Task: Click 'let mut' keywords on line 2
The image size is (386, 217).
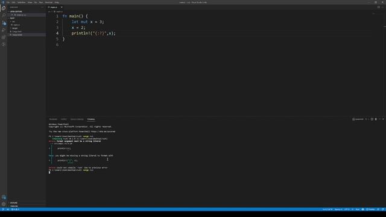Action: pos(80,22)
